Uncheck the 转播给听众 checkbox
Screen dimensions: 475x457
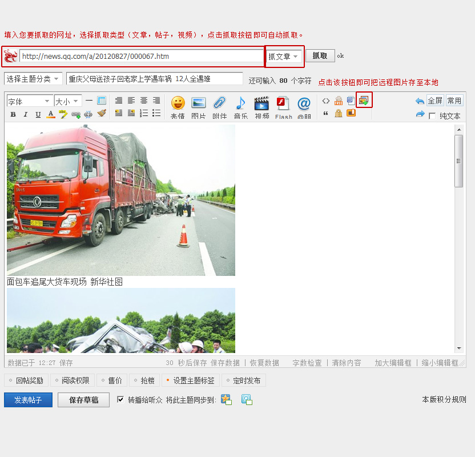point(120,399)
